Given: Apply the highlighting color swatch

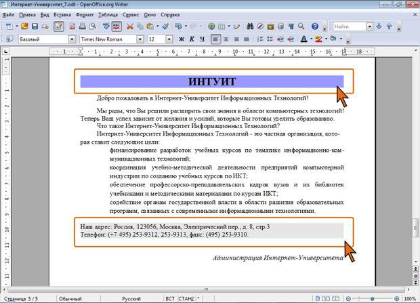Looking at the screenshot, I should 318,39.
